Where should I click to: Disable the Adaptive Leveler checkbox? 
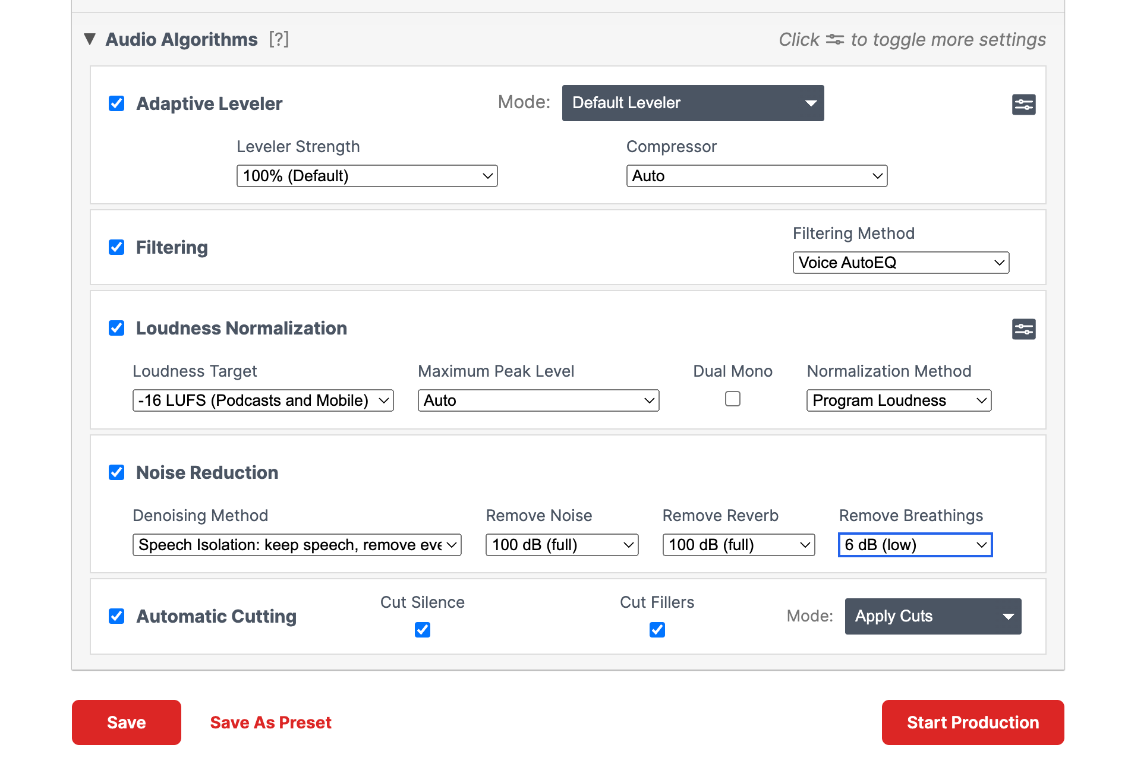point(116,103)
